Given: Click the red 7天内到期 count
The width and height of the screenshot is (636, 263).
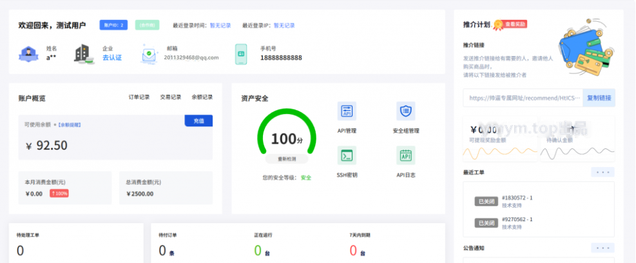Looking at the screenshot, I should [x=353, y=251].
